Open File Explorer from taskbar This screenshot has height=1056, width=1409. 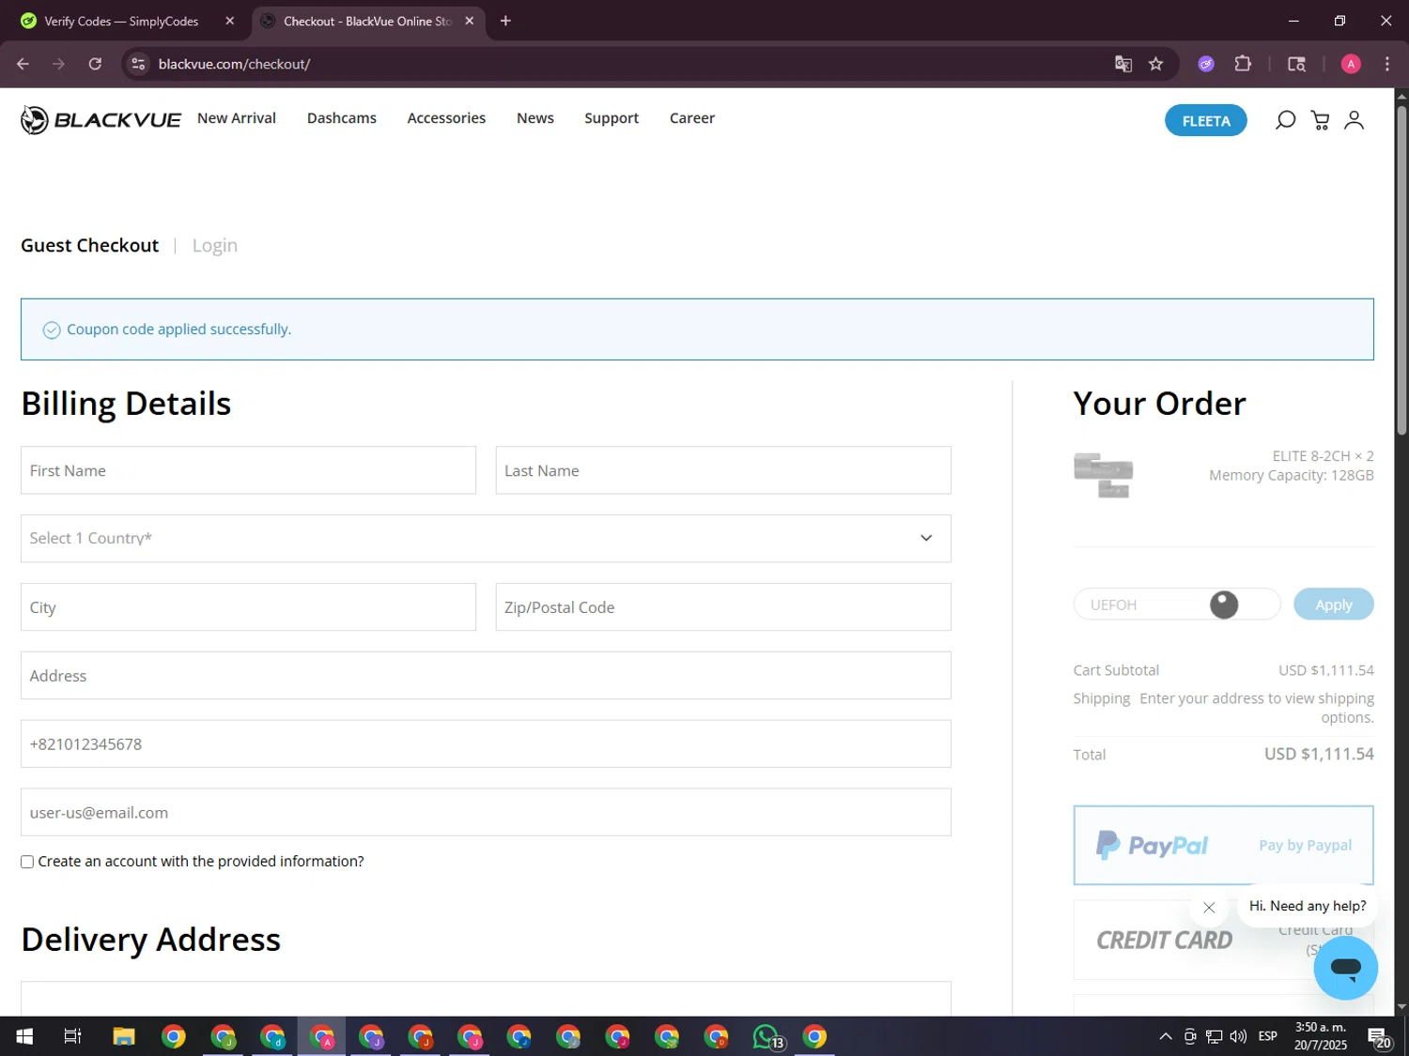point(124,1036)
